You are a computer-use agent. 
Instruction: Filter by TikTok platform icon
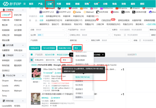pyautogui.click(x=59, y=8)
